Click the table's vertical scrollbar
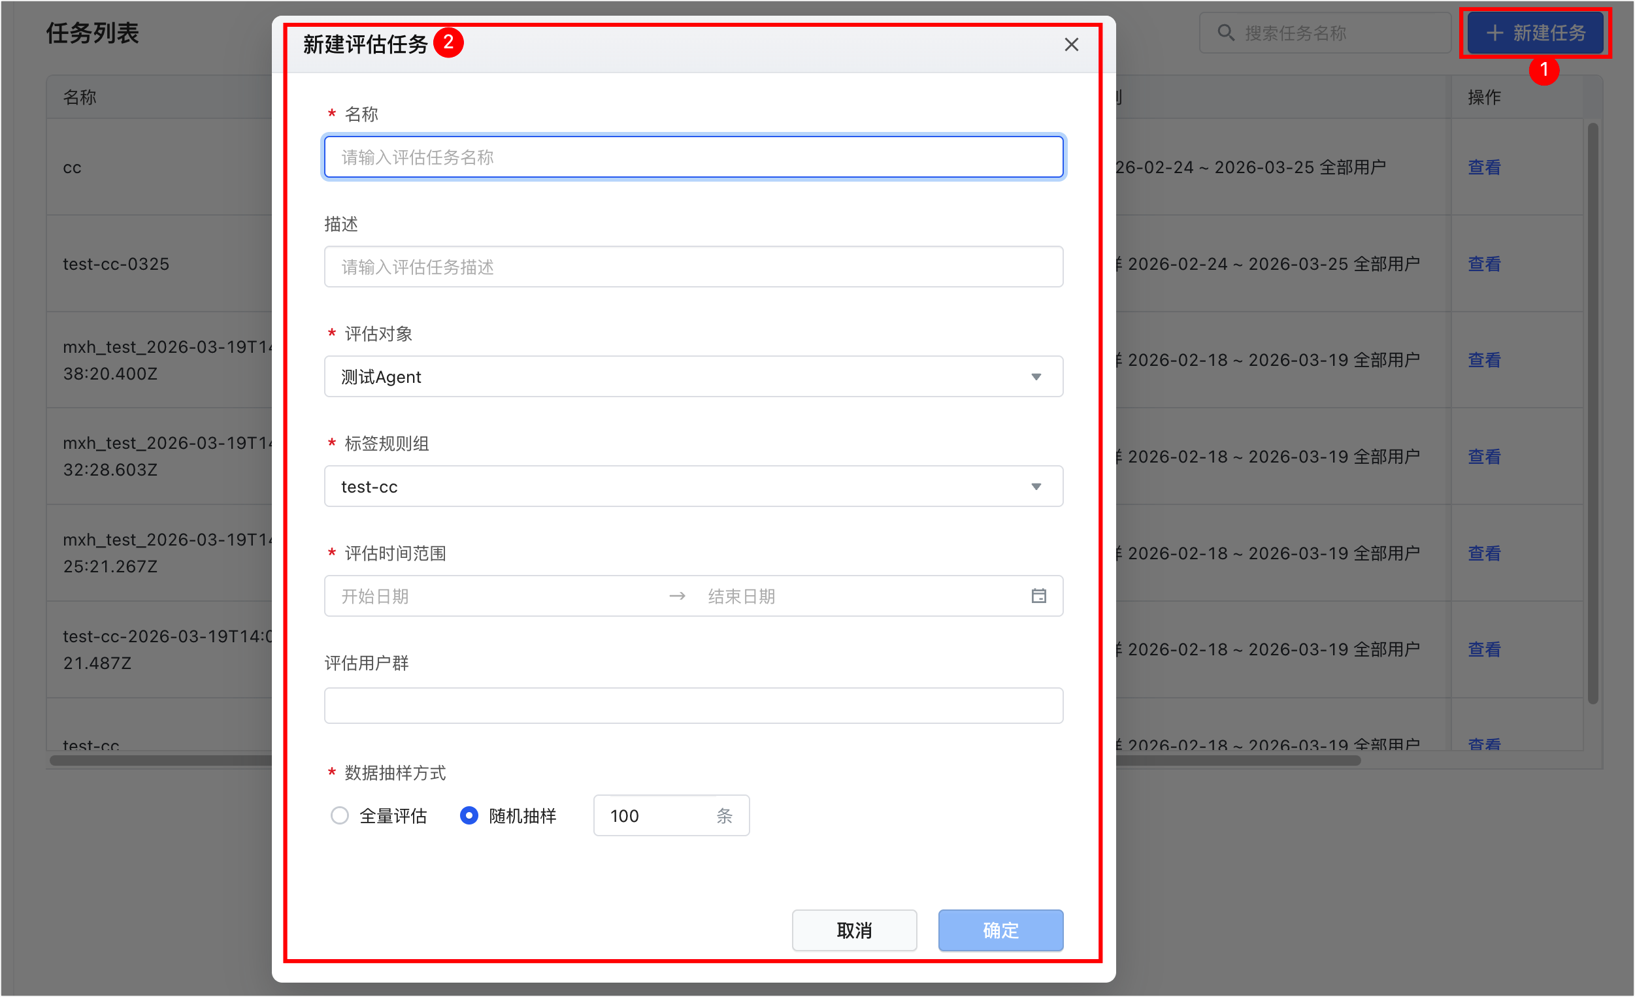Viewport: 1635px width, 997px height. coord(1593,411)
